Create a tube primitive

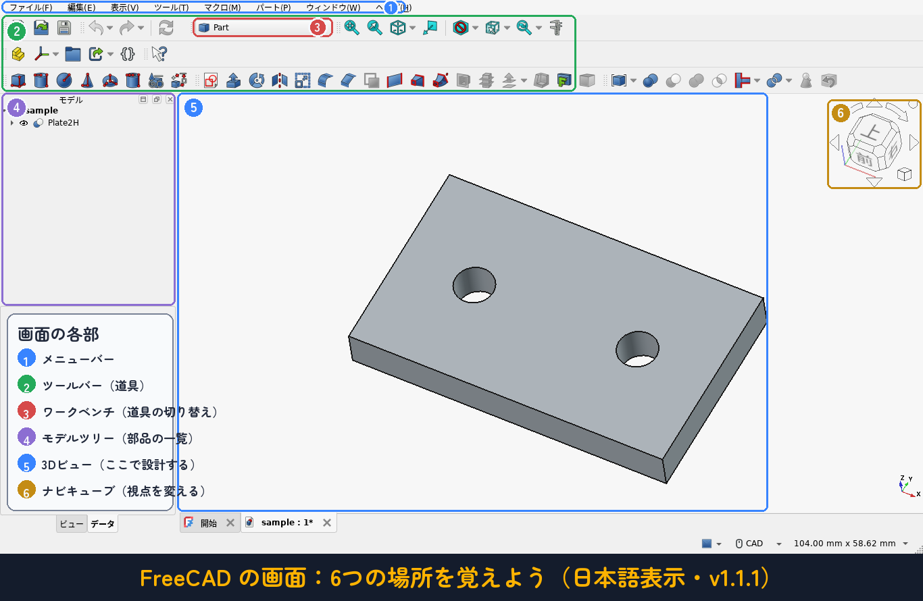point(133,80)
